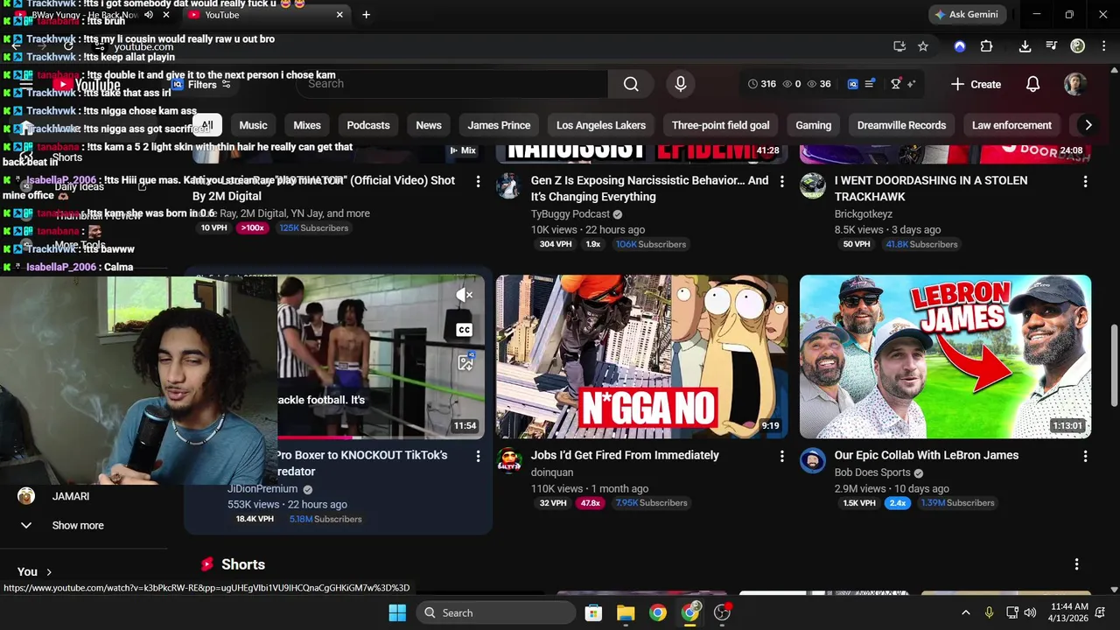Seek using the preview video progress bar
Screen dimensions: 1120x630
(381, 437)
